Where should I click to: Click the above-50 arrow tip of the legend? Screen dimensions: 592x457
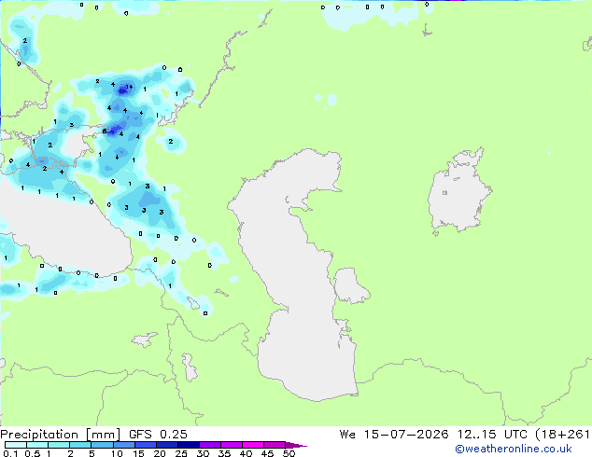pyautogui.click(x=296, y=445)
